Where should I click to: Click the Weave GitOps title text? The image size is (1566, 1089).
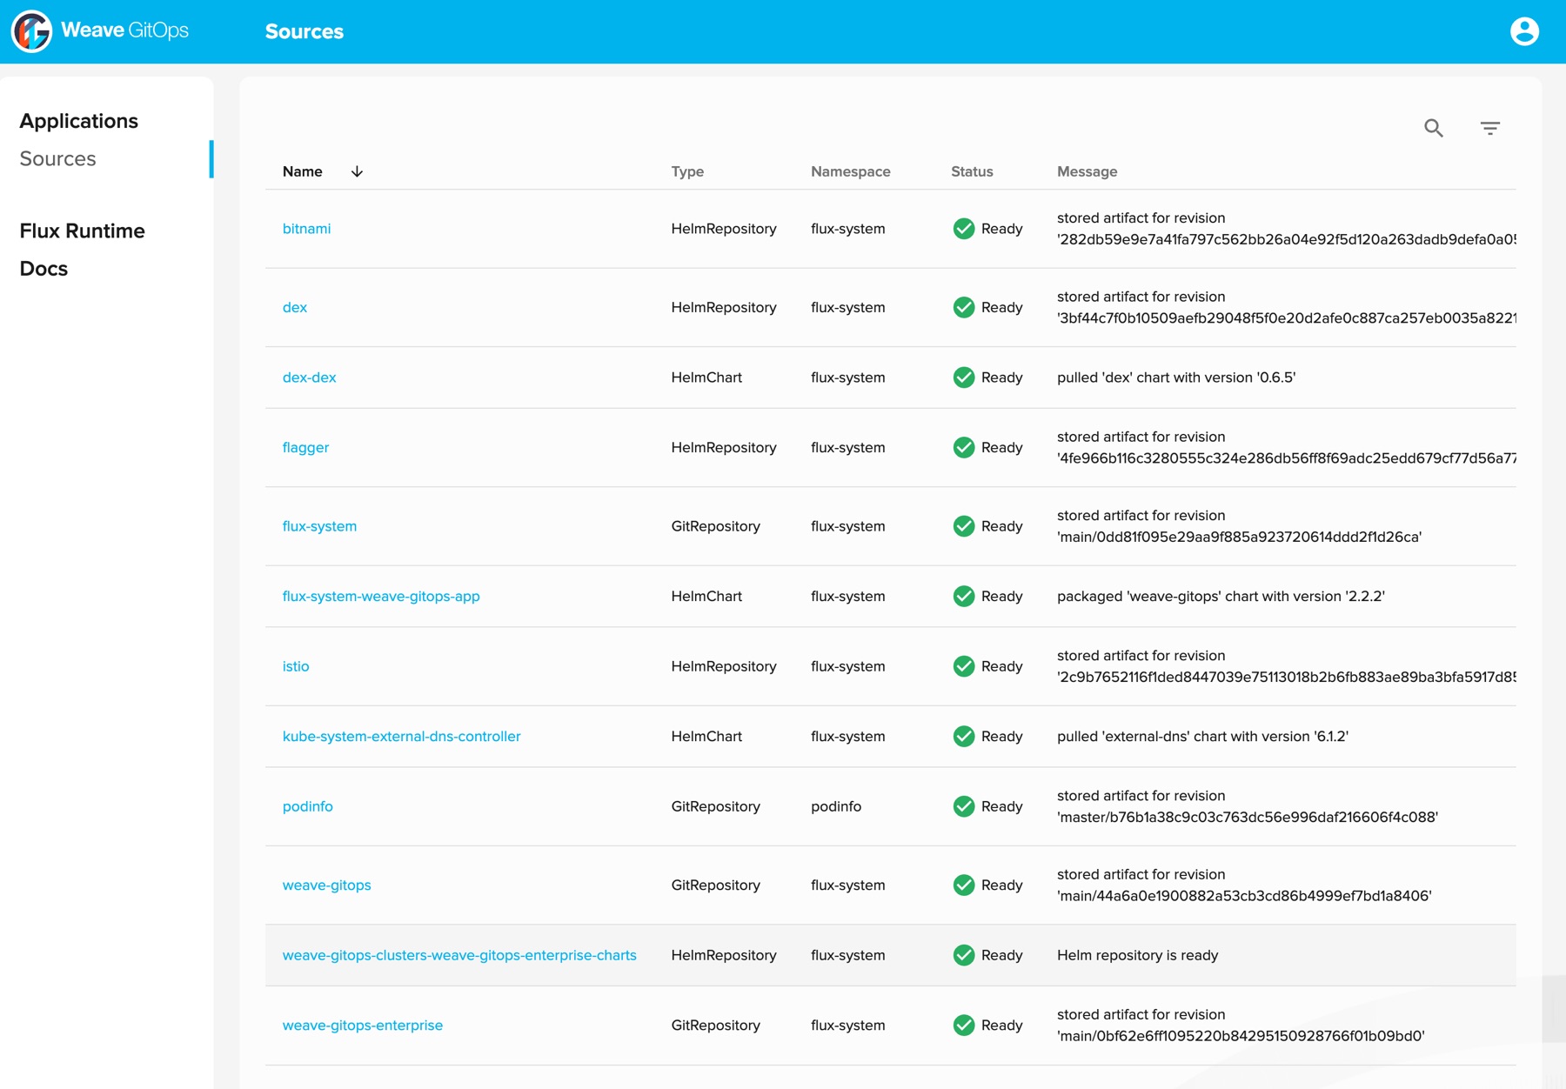click(124, 30)
